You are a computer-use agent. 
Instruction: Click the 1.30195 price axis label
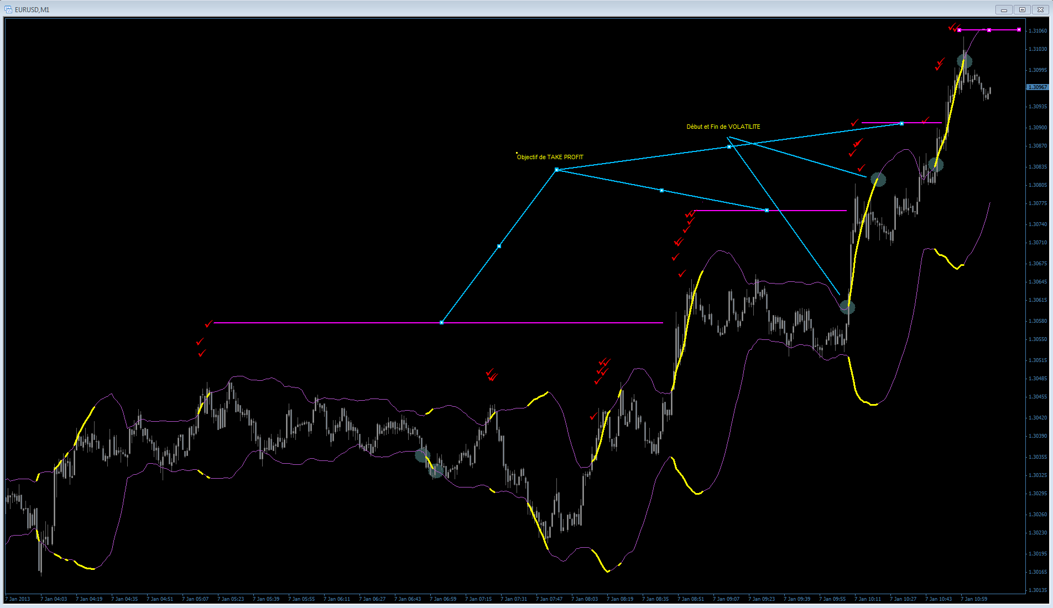pyautogui.click(x=1038, y=554)
